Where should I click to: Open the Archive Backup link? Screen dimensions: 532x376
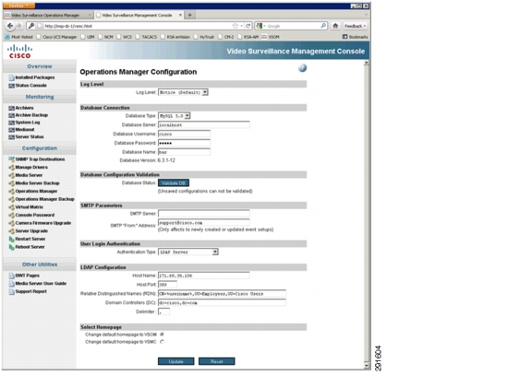[31, 115]
